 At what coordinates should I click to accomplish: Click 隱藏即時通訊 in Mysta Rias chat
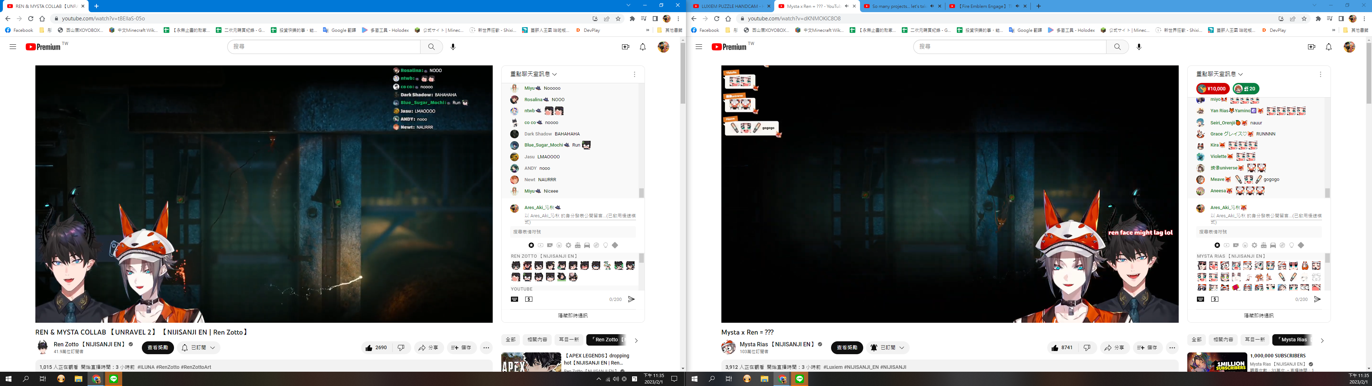[x=1258, y=316]
